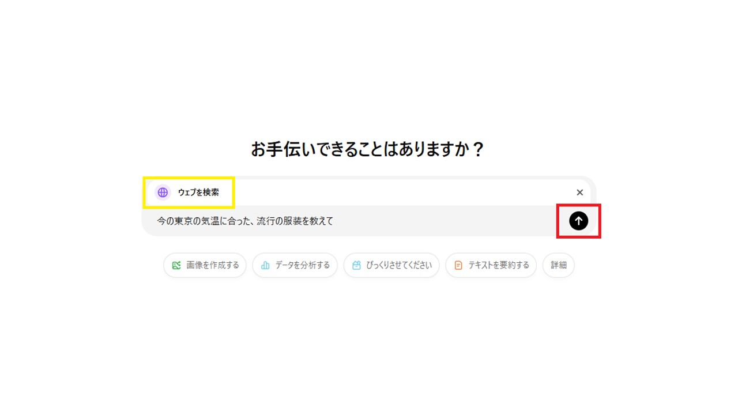738x415 pixels.
Task: Click blank input area before the send arrow
Action: [450, 221]
